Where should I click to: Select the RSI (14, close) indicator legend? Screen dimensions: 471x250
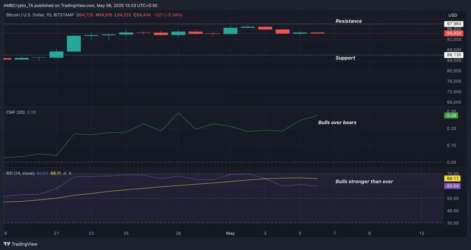pyautogui.click(x=20, y=173)
